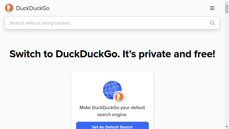229x129 pixels.
Task: Click the scrollbar up arrow
Action: (227, 2)
